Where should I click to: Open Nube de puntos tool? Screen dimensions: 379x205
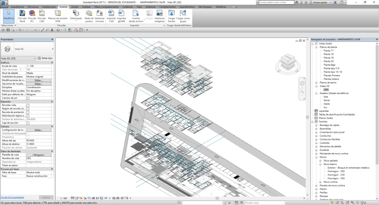point(89,13)
